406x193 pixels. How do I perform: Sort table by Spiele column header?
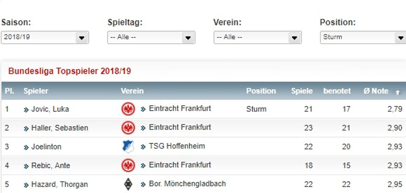click(x=302, y=91)
